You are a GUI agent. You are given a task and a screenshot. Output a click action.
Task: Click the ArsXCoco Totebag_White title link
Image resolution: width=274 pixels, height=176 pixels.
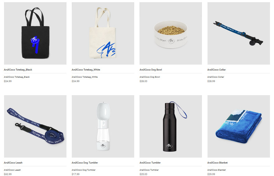tap(86, 70)
